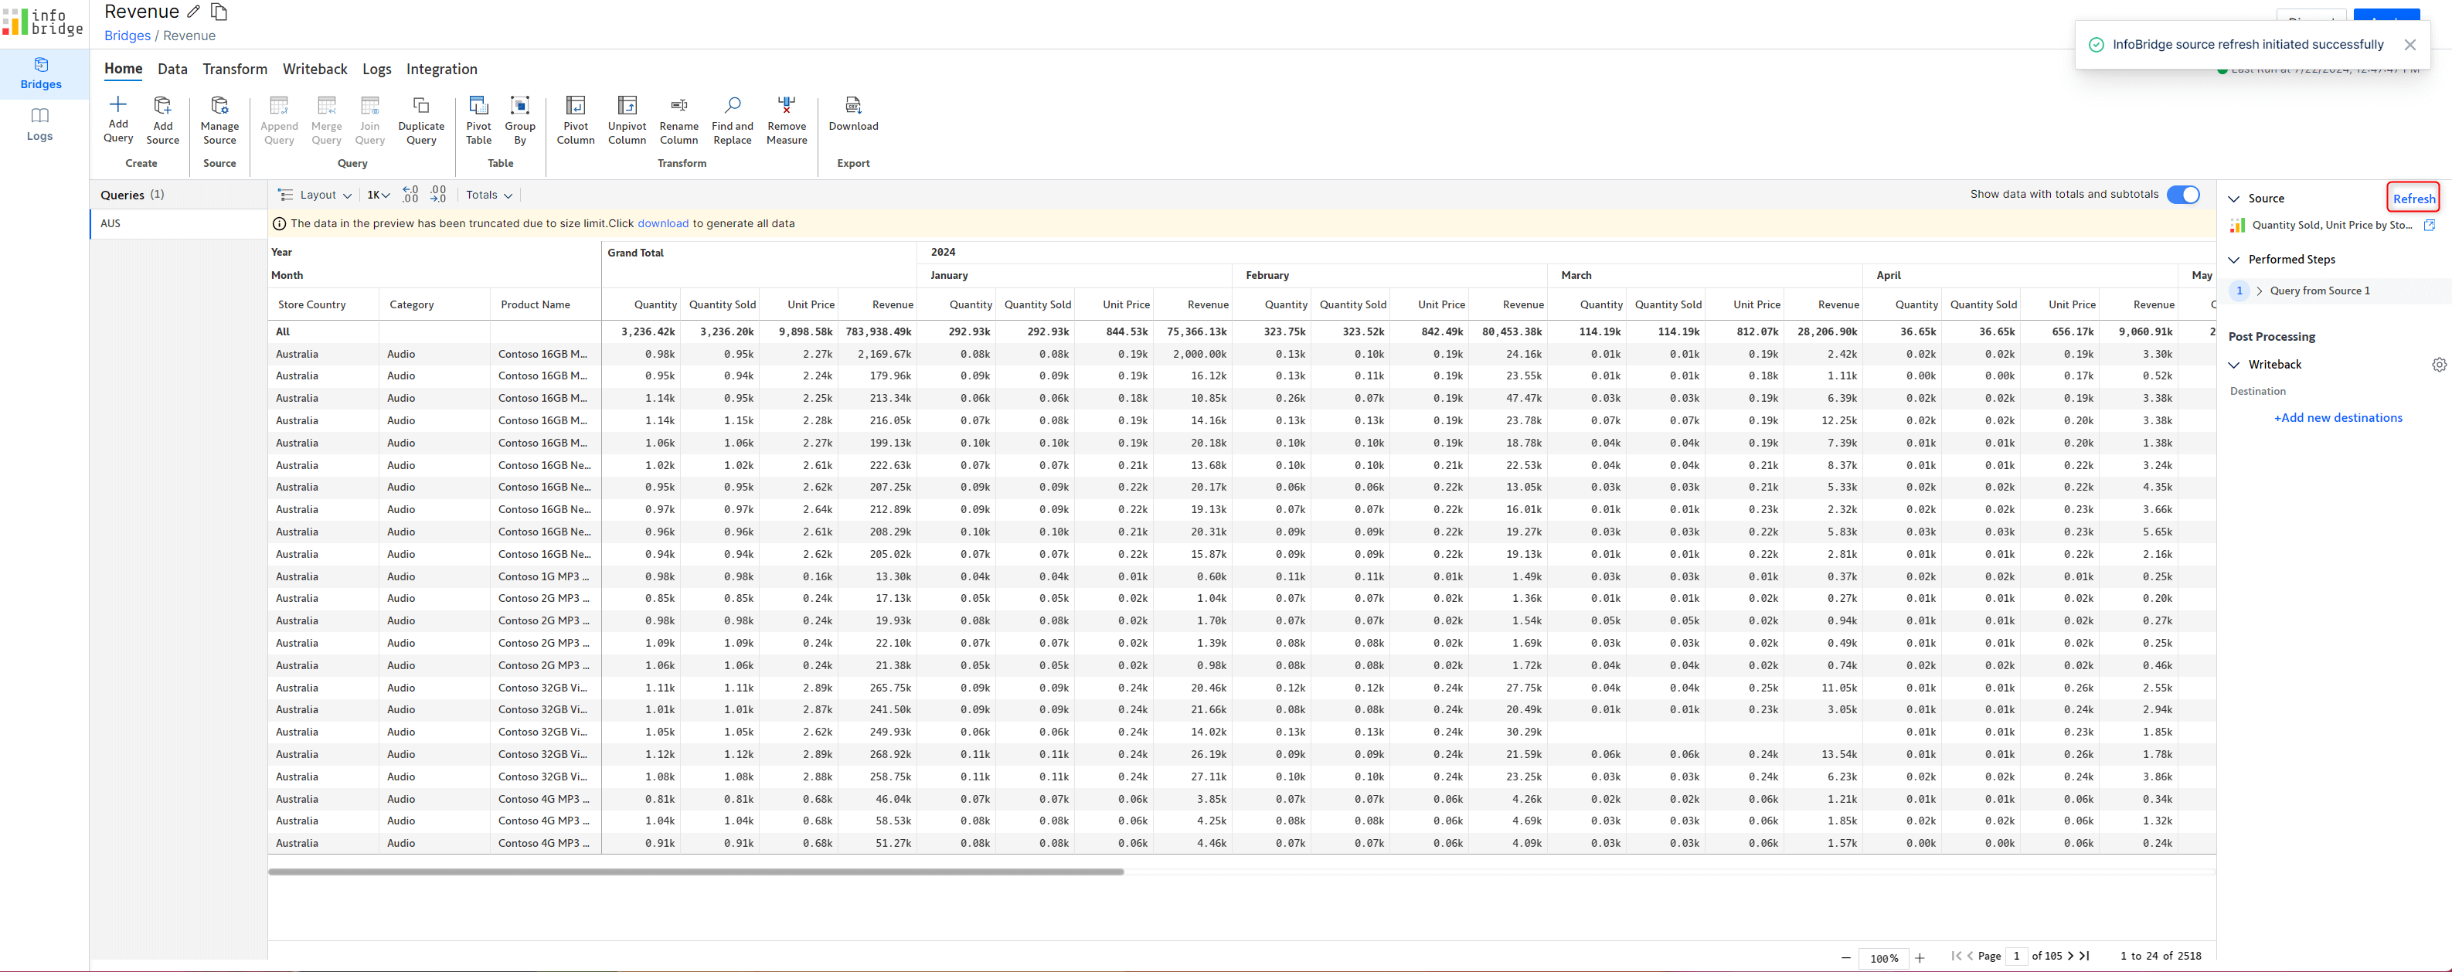The image size is (2452, 972).
Task: Click the Group By icon
Action: tap(520, 105)
